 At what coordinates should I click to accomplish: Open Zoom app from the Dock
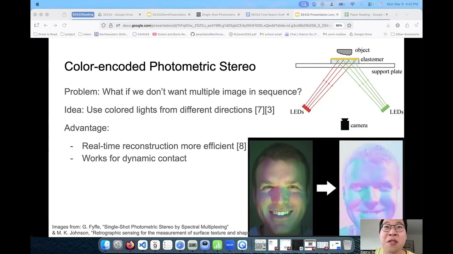[230, 245]
